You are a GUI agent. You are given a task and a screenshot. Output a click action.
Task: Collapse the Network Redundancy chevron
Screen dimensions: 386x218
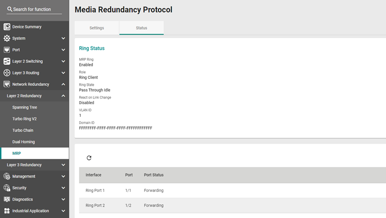(63, 84)
